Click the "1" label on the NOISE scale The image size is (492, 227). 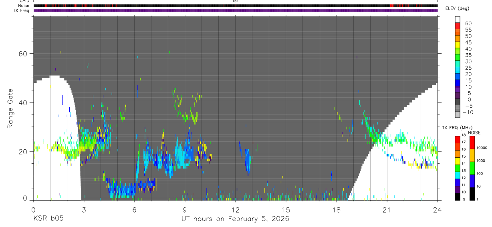coord(477,199)
